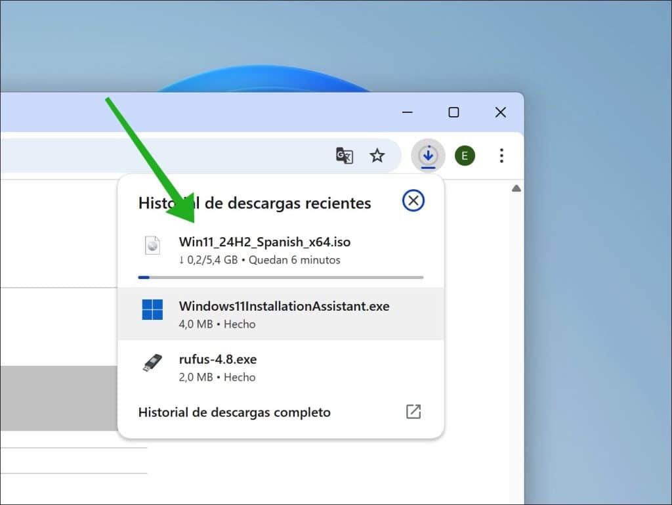Click "Quedan 6 minutos" status text
Viewport: 672px width, 505px height.
coord(295,260)
